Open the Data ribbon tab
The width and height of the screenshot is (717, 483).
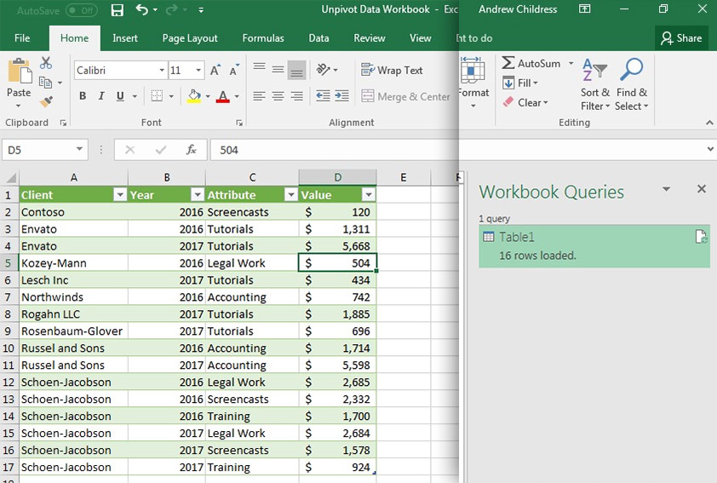point(318,38)
